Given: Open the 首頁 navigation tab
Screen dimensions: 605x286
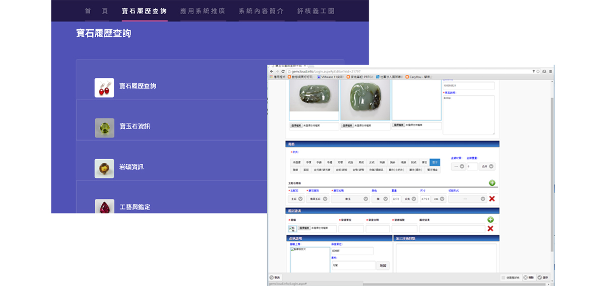Looking at the screenshot, I should (x=97, y=11).
